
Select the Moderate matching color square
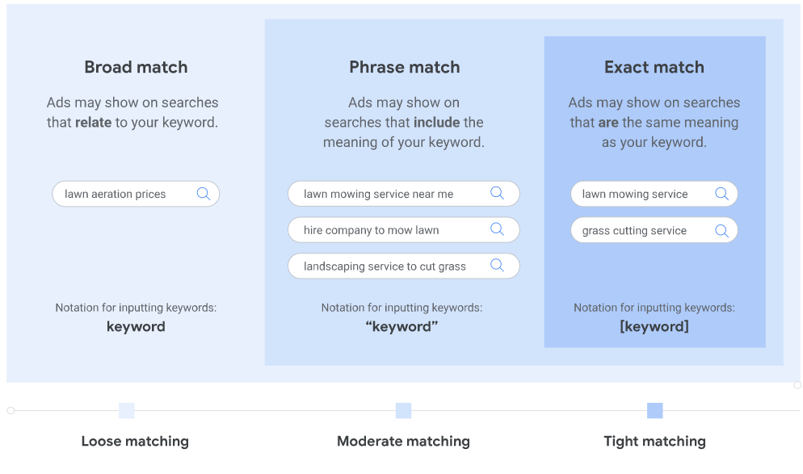[x=404, y=410]
